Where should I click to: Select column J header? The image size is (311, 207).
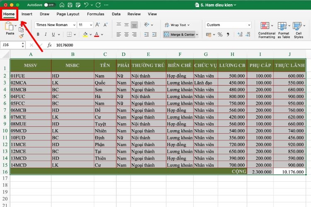point(289,54)
